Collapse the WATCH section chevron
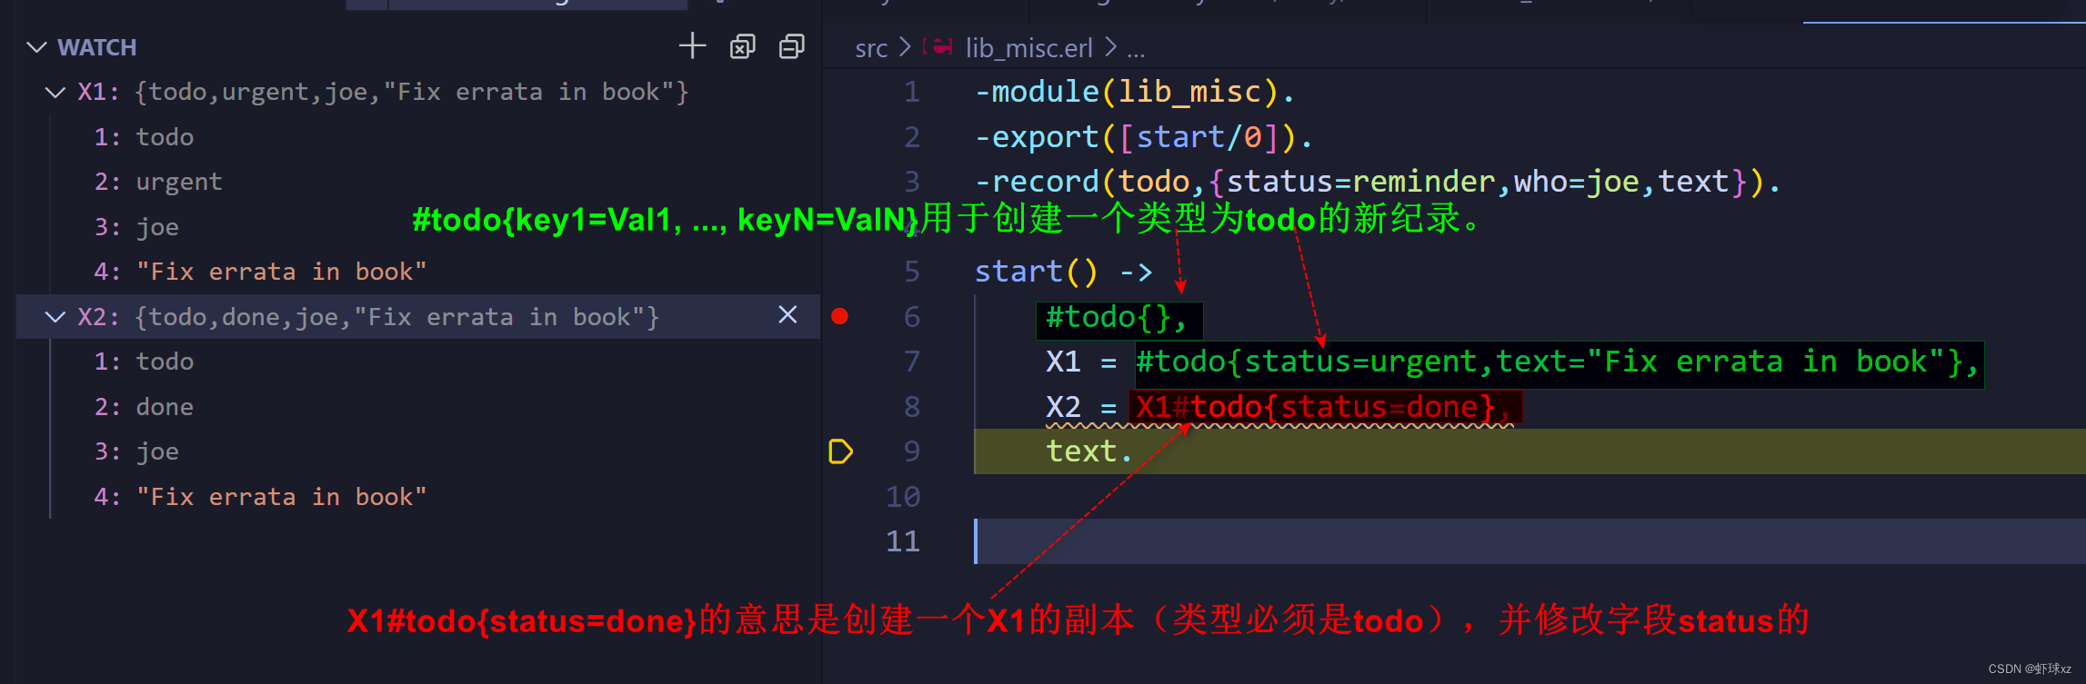The width and height of the screenshot is (2086, 684). pos(36,47)
